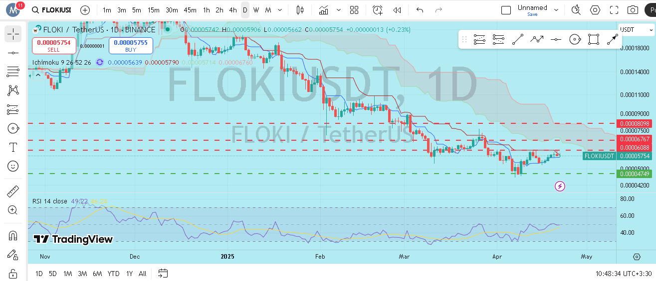Image resolution: width=656 pixels, height=281 pixels.
Task: Open the chart layout setup square
Action: coord(506,10)
